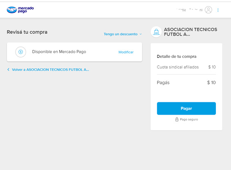Click the Detalle de tu compra heading
231x170 pixels.
pos(176,57)
